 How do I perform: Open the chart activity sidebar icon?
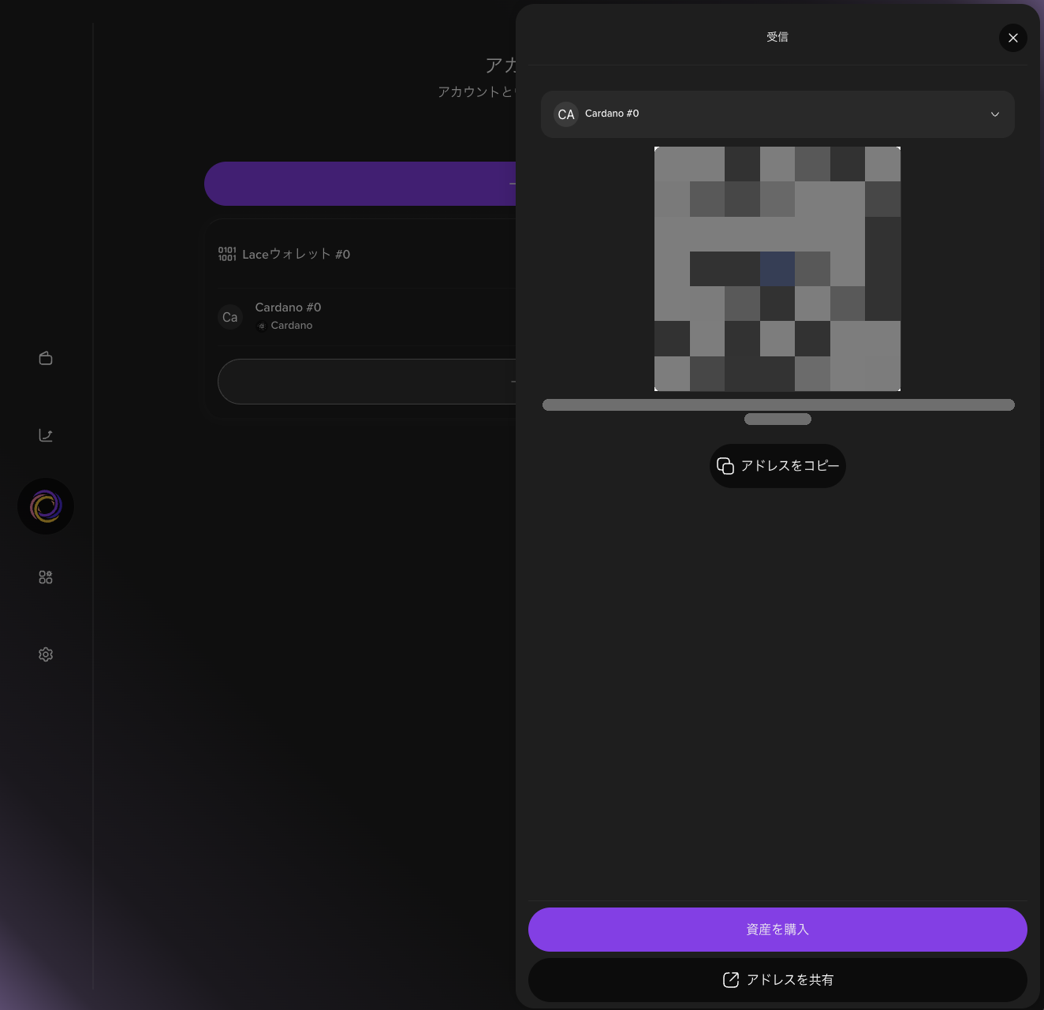46,435
